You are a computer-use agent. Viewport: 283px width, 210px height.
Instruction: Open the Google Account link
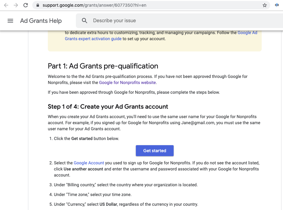(89, 163)
